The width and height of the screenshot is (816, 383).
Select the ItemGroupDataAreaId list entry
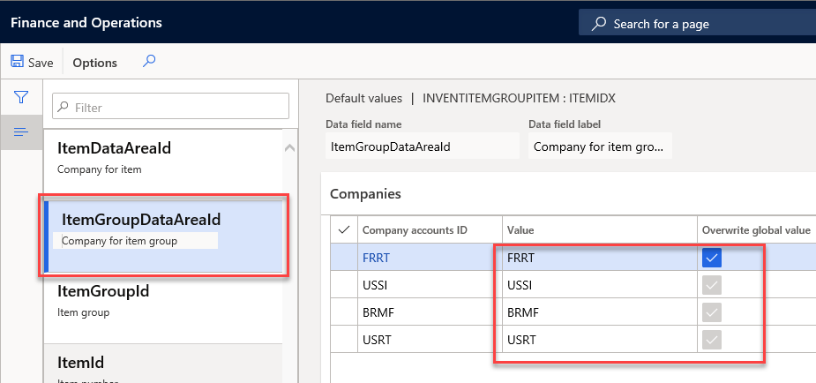pos(163,237)
